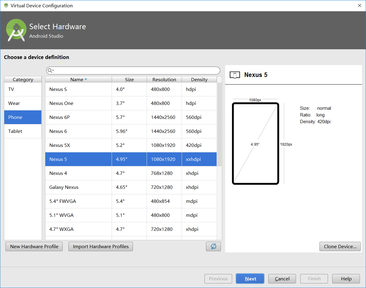The width and height of the screenshot is (366, 288).
Task: Sort by Size column header
Action: tap(129, 79)
